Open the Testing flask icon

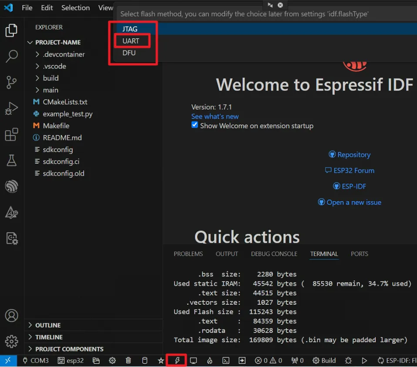coord(11,161)
